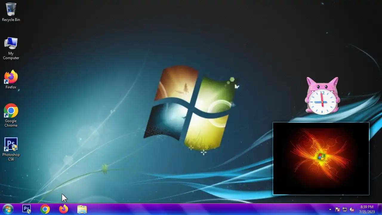382x215 pixels.
Task: Open Windows Explorer from the taskbar
Action: [x=82, y=209]
